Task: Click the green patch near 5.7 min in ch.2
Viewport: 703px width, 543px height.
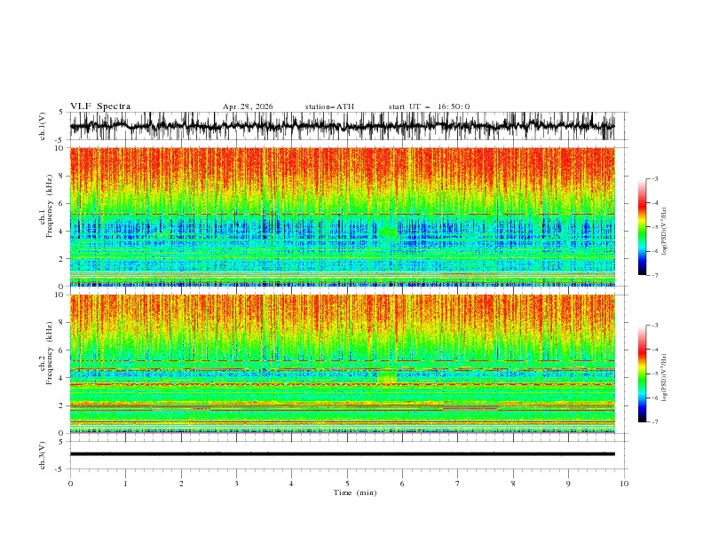Action: pos(387,376)
